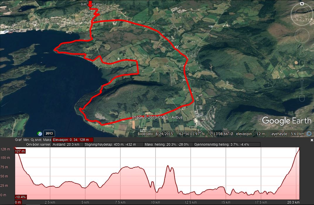Click the 20.3 km x-axis end label
Image resolution: width=314 pixels, height=205 pixels.
[x=293, y=202]
